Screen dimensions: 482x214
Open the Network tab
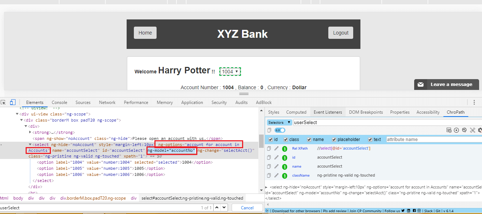(x=108, y=103)
